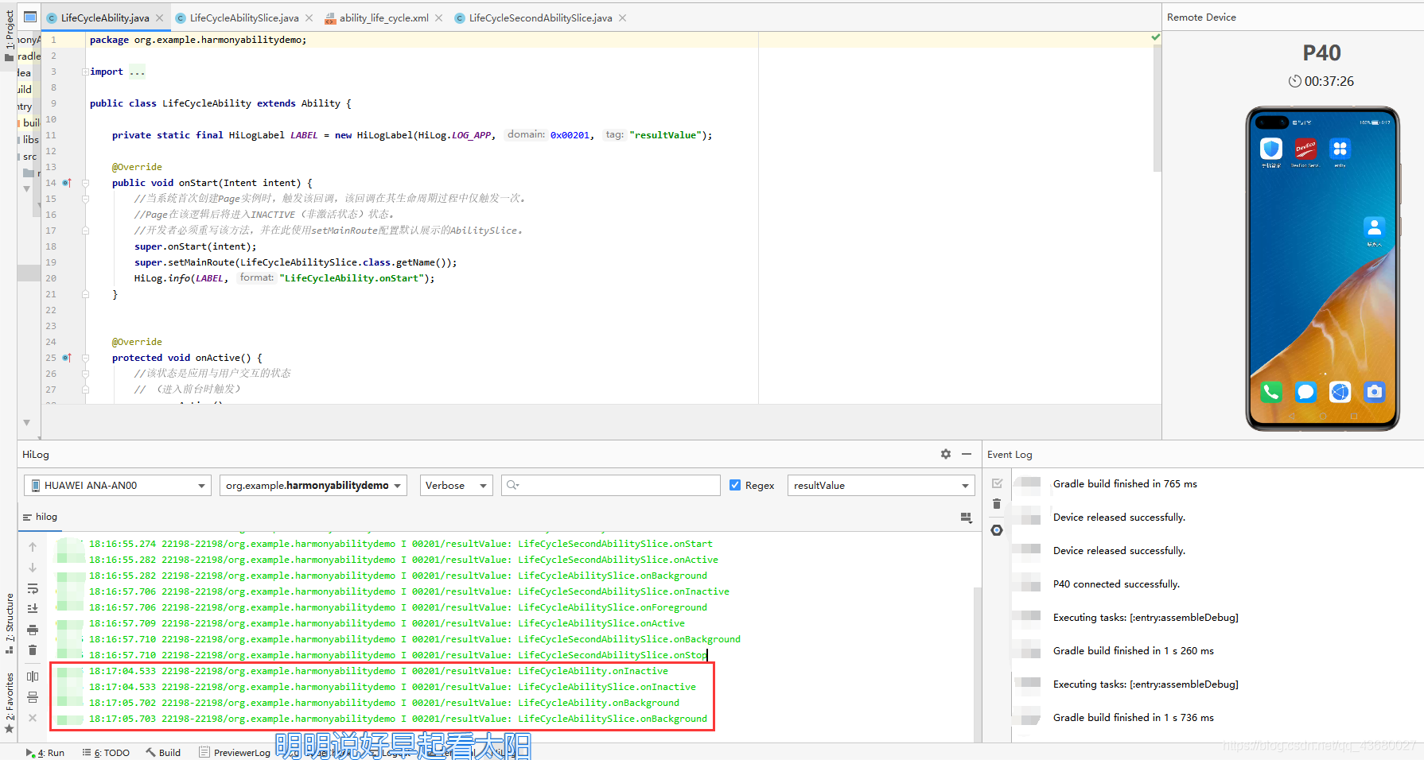Click the code analysis green checkmark indicator
This screenshot has width=1424, height=760.
[1155, 37]
